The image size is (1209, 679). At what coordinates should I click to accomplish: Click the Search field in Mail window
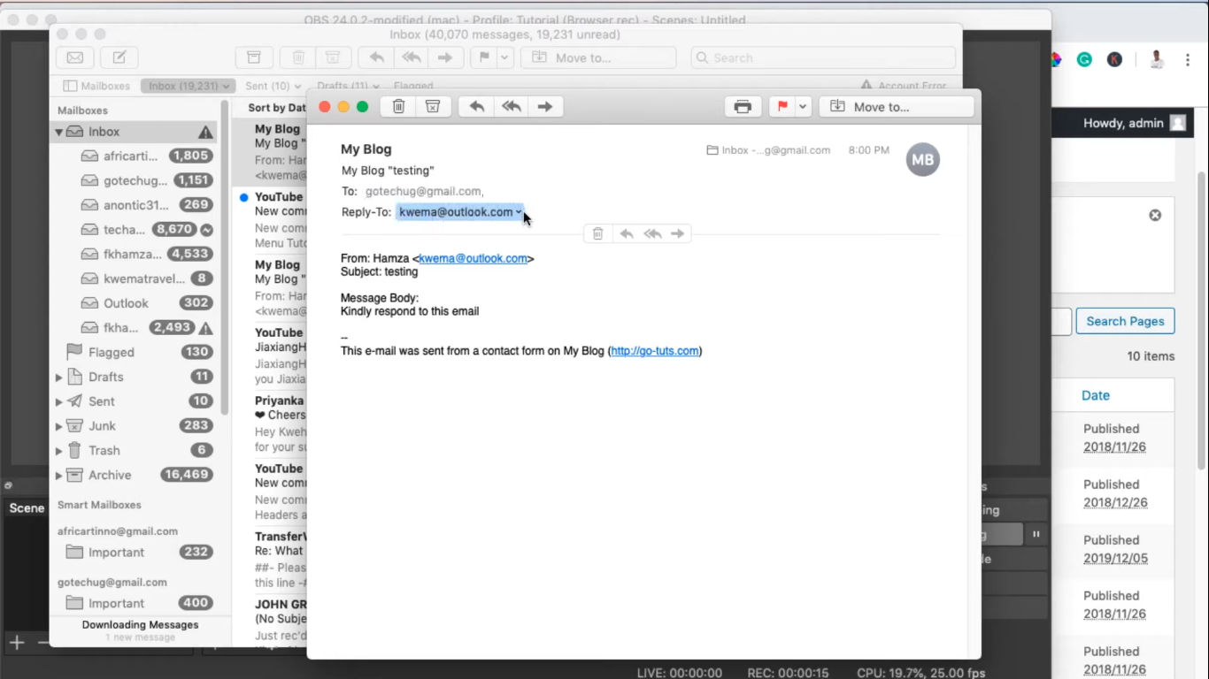click(823, 57)
